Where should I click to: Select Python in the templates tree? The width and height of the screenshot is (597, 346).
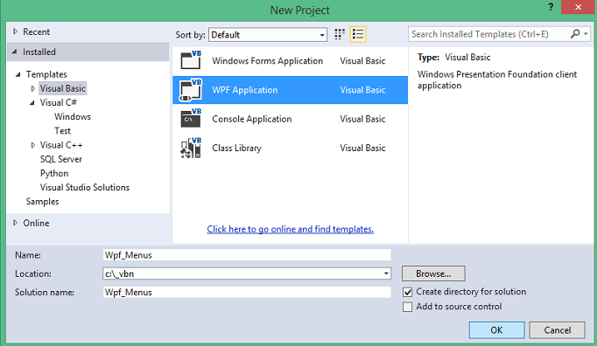pos(54,173)
